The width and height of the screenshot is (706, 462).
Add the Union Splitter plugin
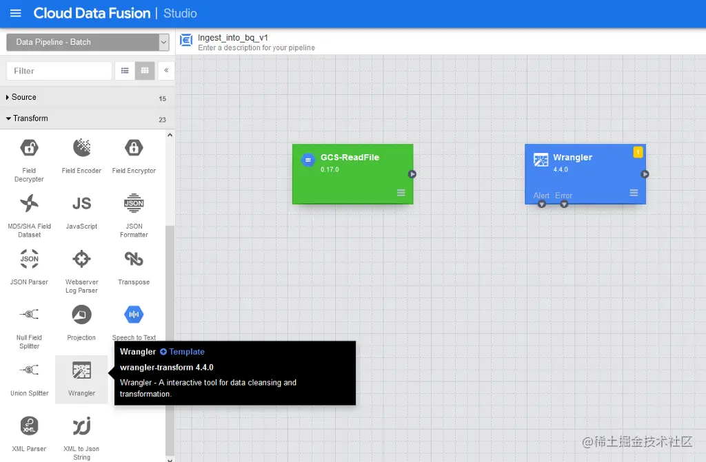pyautogui.click(x=29, y=379)
